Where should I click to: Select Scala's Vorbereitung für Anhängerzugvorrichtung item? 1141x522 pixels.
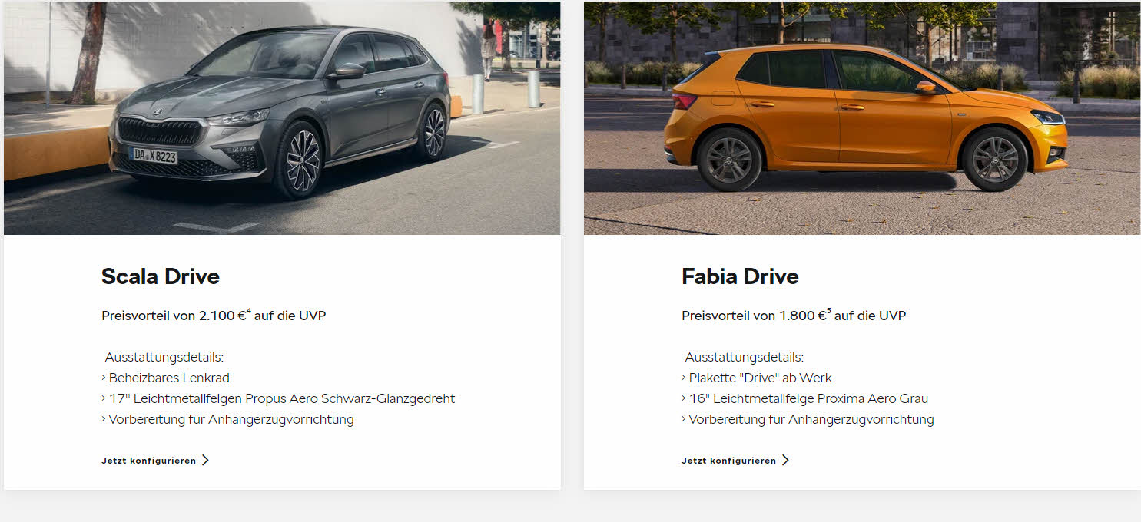(x=227, y=419)
